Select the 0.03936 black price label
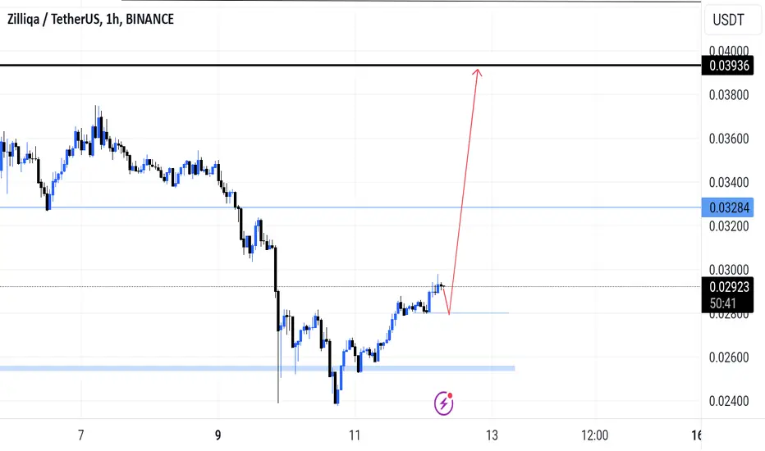This screenshot has height=451, width=765. click(727, 66)
